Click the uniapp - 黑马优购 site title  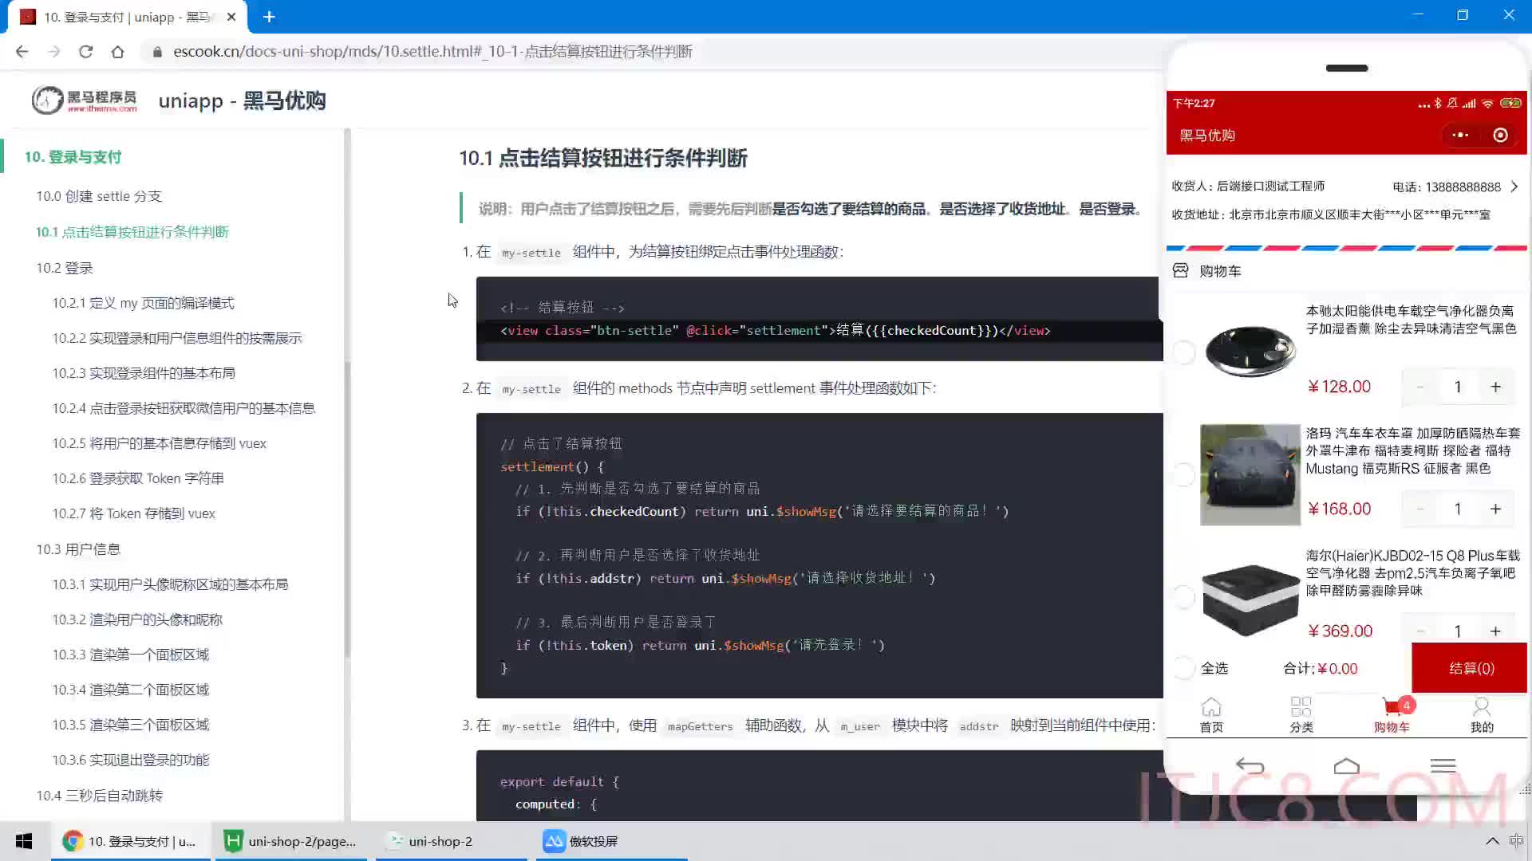242,100
